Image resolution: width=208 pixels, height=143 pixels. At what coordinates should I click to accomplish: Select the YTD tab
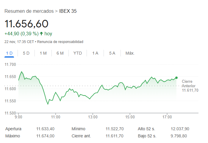coord(78,53)
